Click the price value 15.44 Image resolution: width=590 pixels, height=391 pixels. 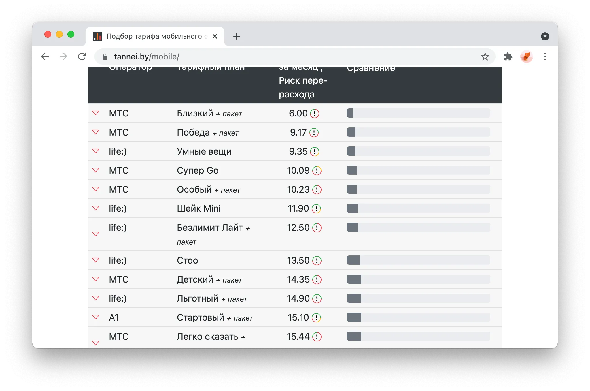click(x=298, y=337)
